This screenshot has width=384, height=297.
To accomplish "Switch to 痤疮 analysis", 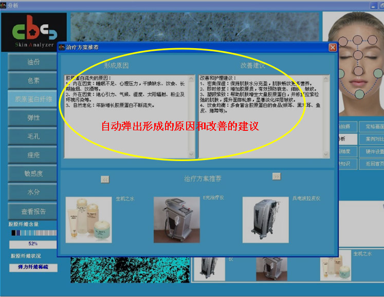I will point(33,155).
